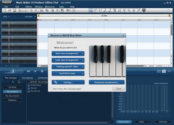Go up one folder in file manager
This screenshot has height=125, width=174.
(13, 82)
